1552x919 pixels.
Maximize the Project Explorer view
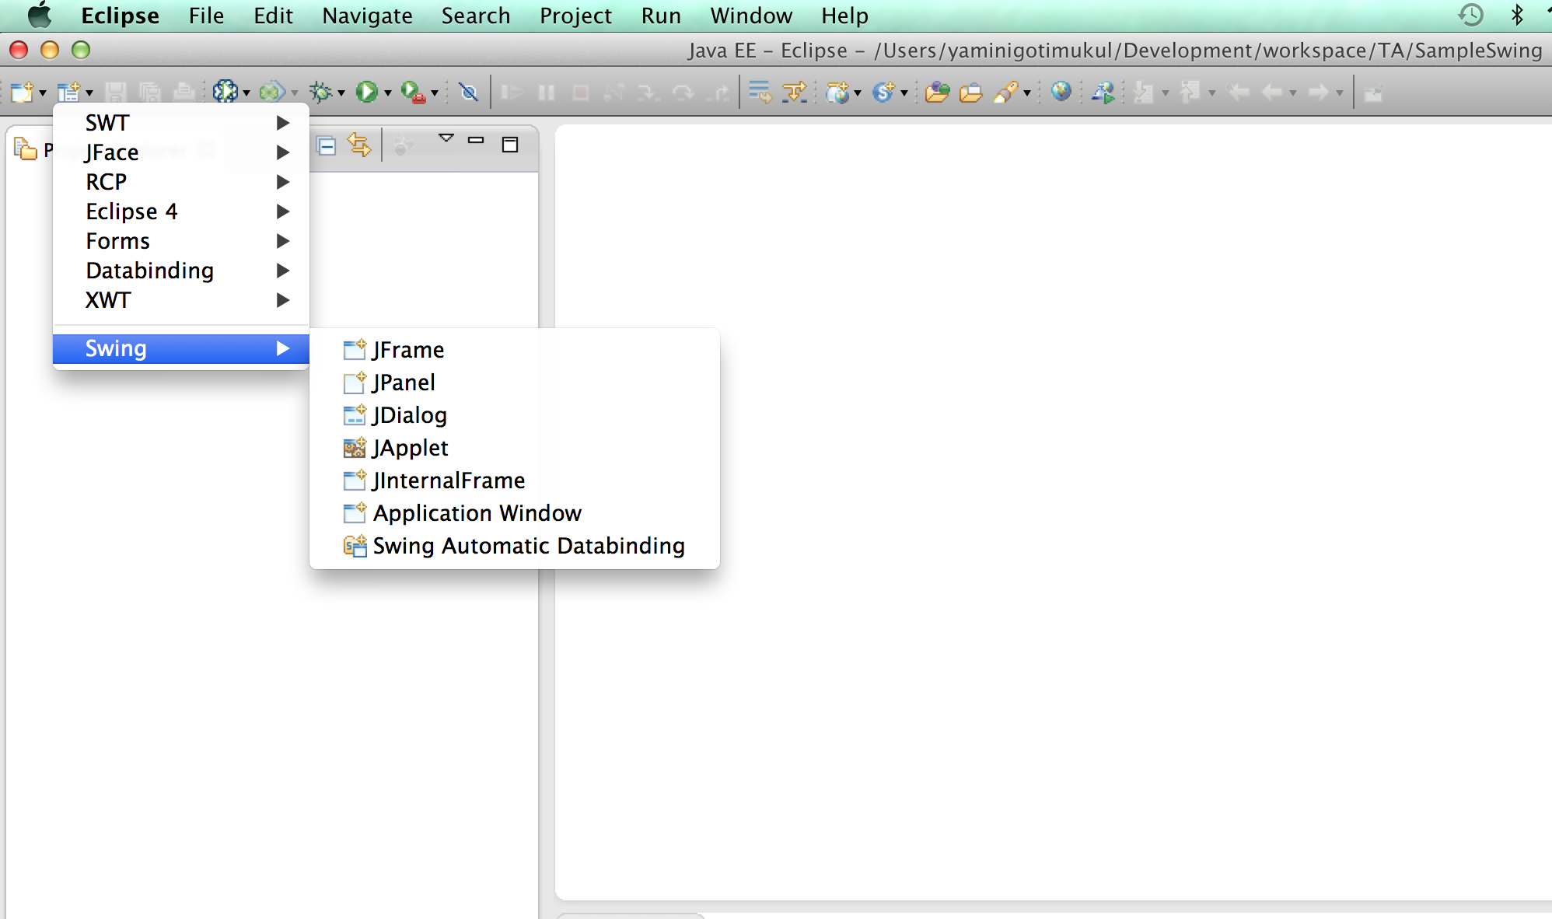509,145
